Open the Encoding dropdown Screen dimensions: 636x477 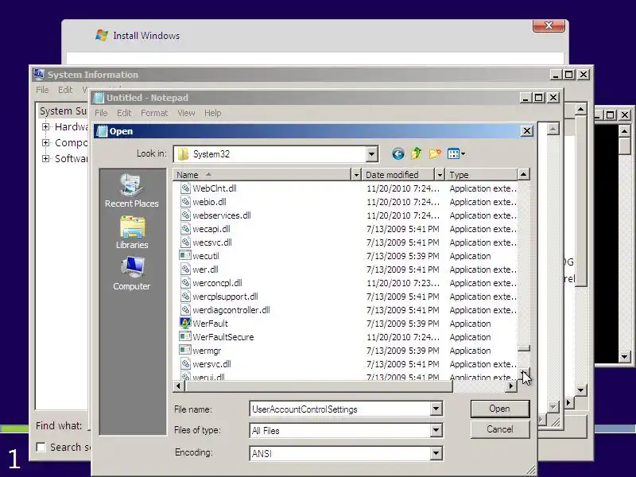point(436,453)
